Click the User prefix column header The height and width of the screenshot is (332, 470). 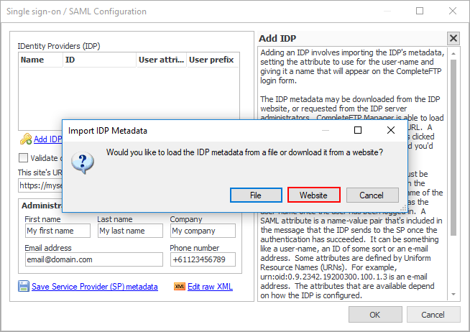click(x=212, y=60)
